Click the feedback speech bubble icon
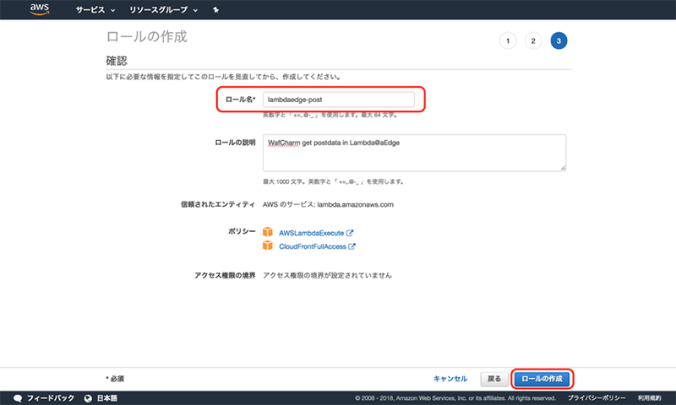 point(18,397)
